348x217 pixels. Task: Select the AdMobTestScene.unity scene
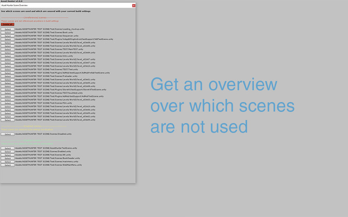(8, 96)
